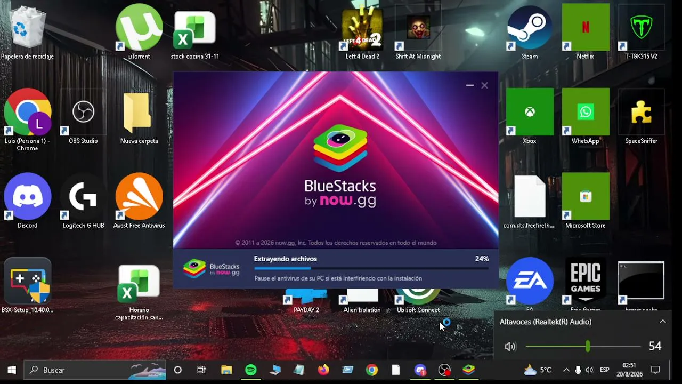Select the Ubisoft Connect desktop shortcut
This screenshot has width=682, height=384.
click(x=418, y=302)
